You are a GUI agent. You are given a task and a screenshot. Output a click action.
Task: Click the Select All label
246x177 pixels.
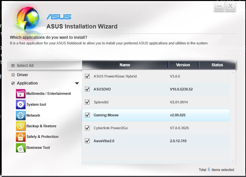pos(25,66)
